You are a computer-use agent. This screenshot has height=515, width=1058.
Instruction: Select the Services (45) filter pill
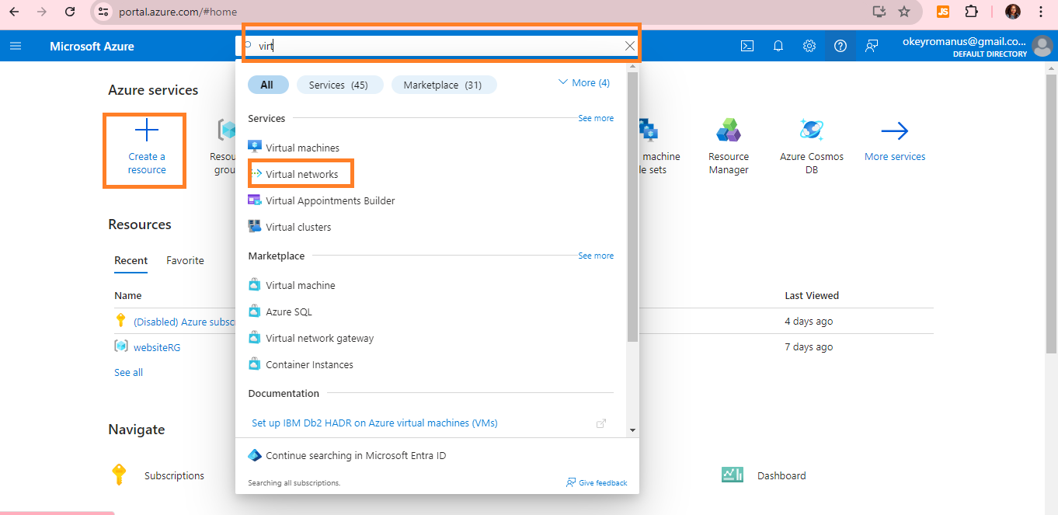339,85
